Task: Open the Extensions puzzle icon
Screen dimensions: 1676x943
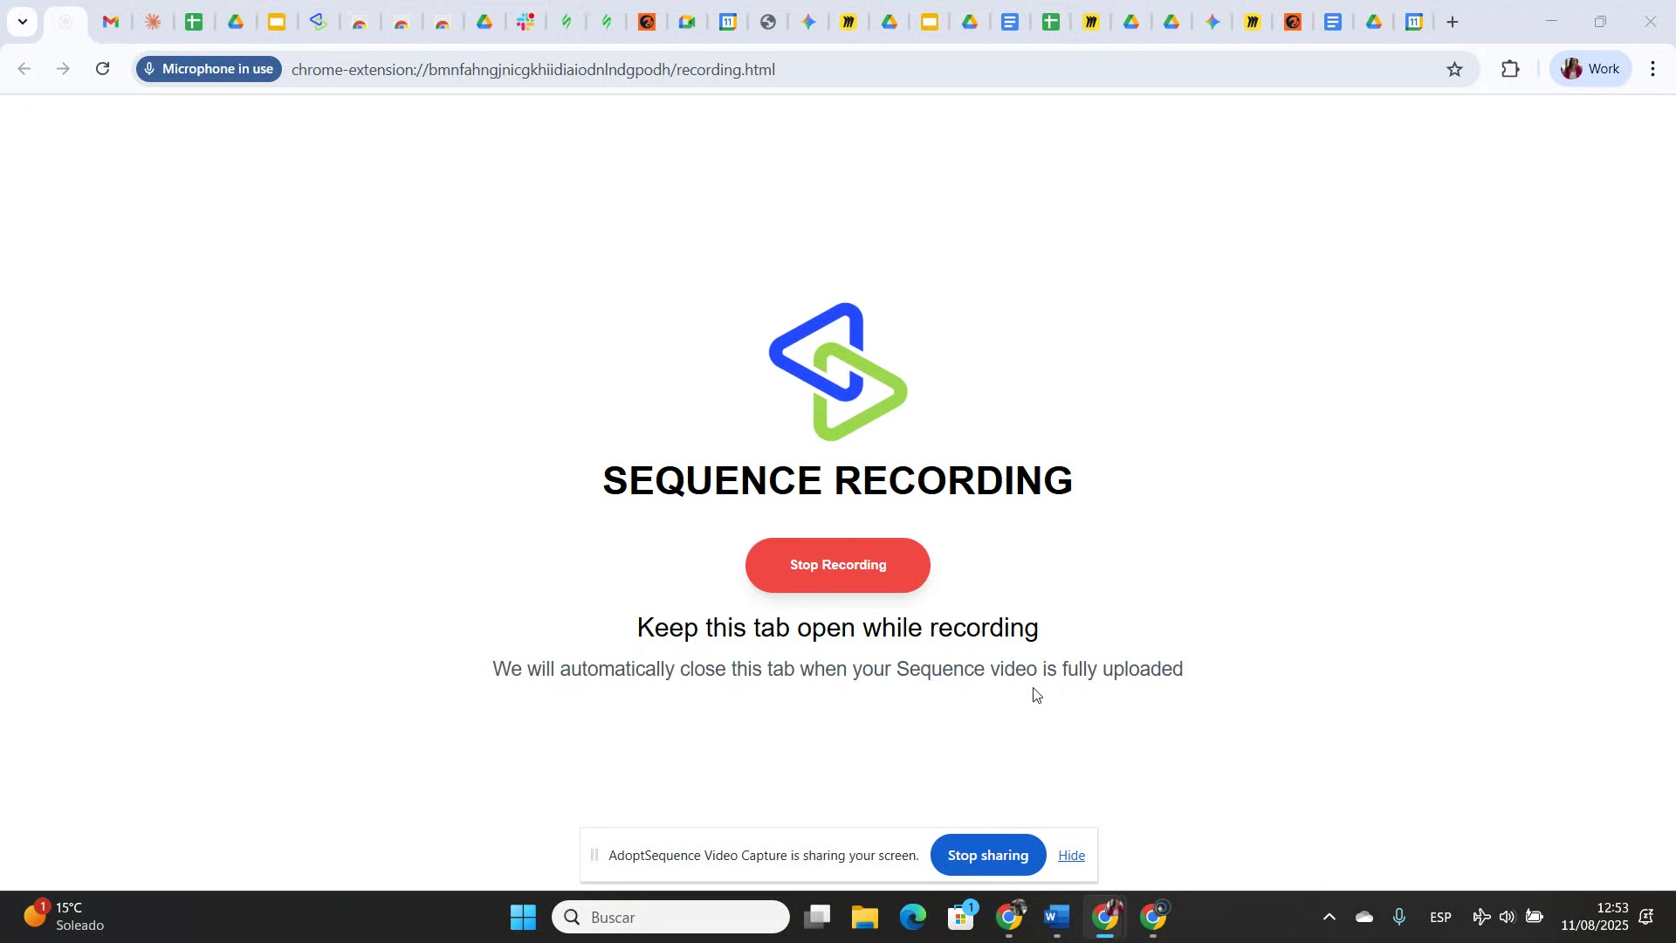Action: click(x=1510, y=69)
